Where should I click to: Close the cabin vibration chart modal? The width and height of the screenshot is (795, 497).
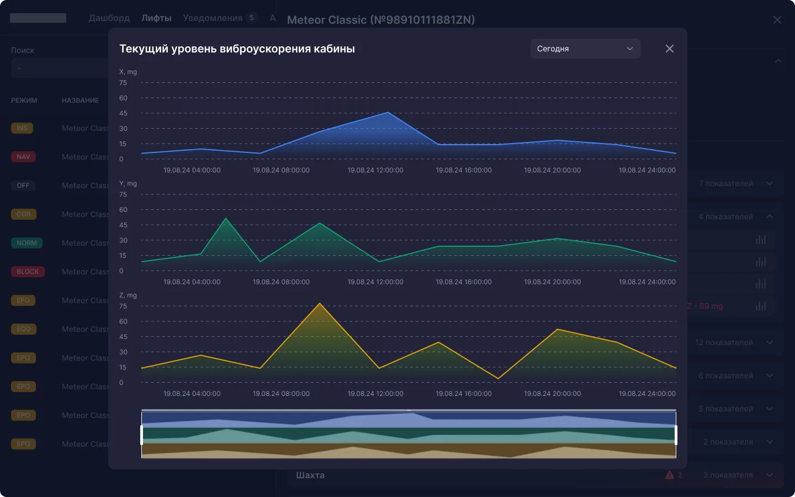pyautogui.click(x=670, y=49)
